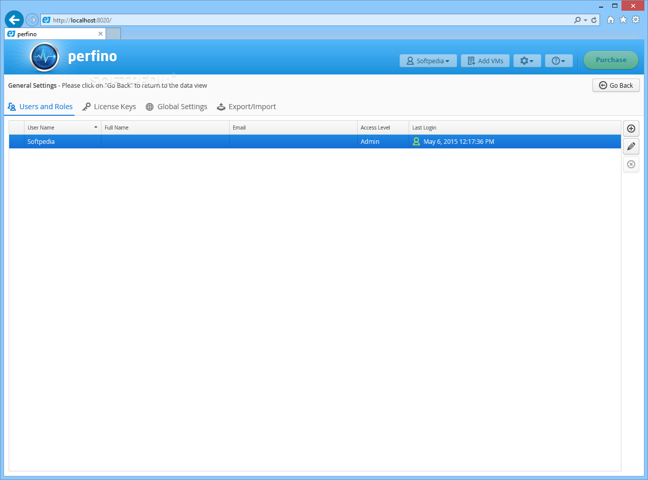Open the browser home page icon
648x480 pixels.
(x=611, y=20)
